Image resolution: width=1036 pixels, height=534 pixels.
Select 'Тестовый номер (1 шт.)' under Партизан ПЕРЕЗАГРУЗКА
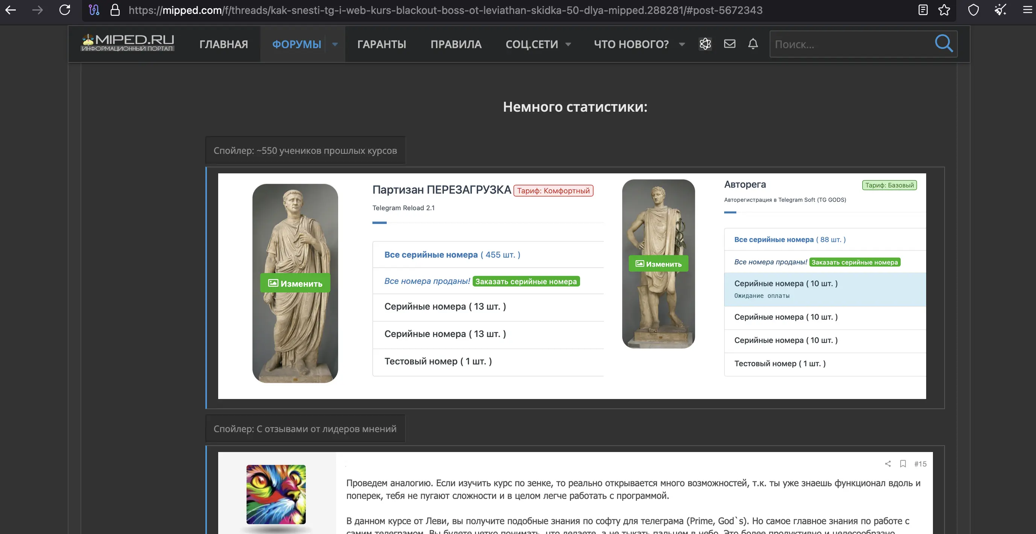pyautogui.click(x=488, y=361)
